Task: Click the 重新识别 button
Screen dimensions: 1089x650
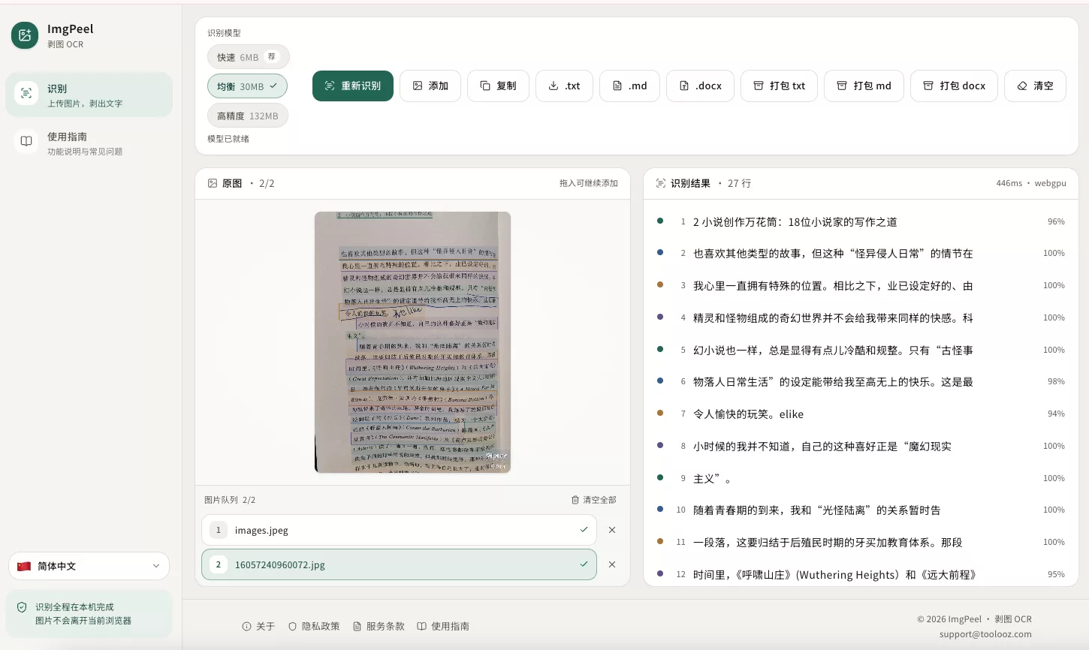Action: (353, 86)
